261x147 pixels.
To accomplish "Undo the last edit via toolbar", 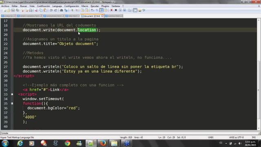I will click(51, 10).
